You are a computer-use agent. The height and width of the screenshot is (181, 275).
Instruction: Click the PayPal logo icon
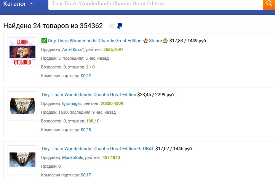[x=120, y=26]
